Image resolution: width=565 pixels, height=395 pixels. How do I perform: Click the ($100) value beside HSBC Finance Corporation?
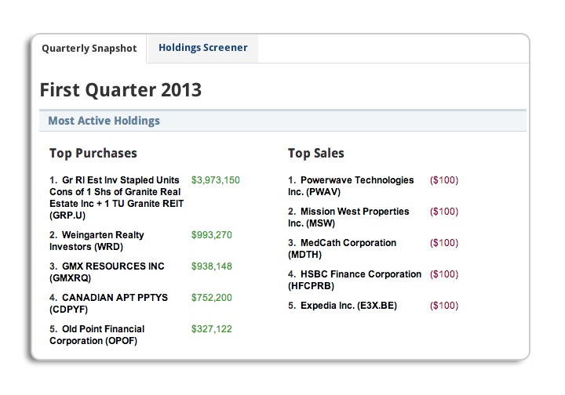(444, 274)
